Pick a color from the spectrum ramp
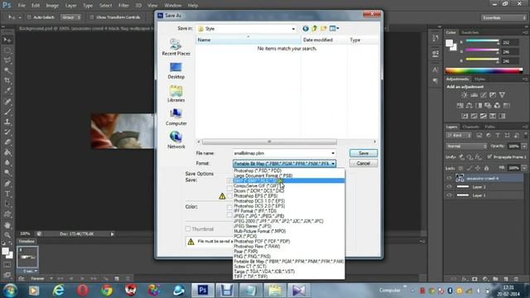530x298 pixels. (x=484, y=70)
